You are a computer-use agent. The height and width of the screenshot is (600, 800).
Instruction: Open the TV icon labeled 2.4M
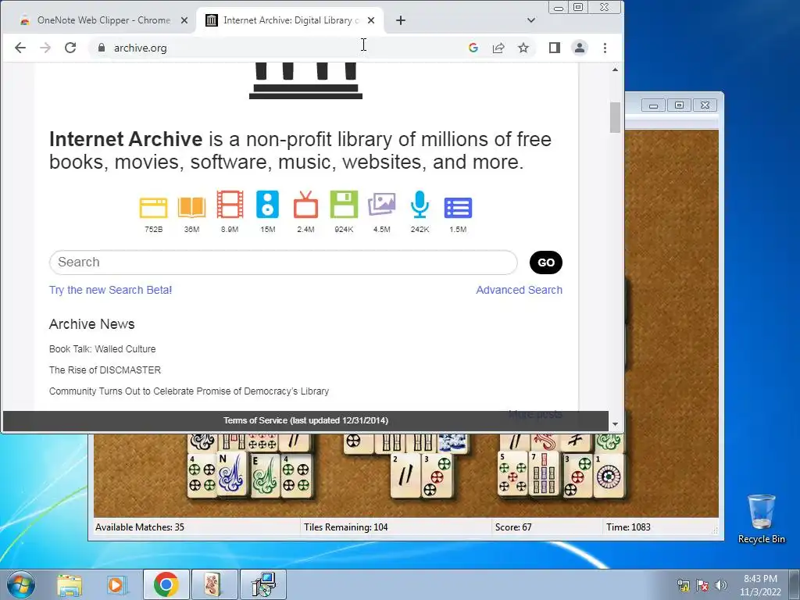(x=305, y=205)
